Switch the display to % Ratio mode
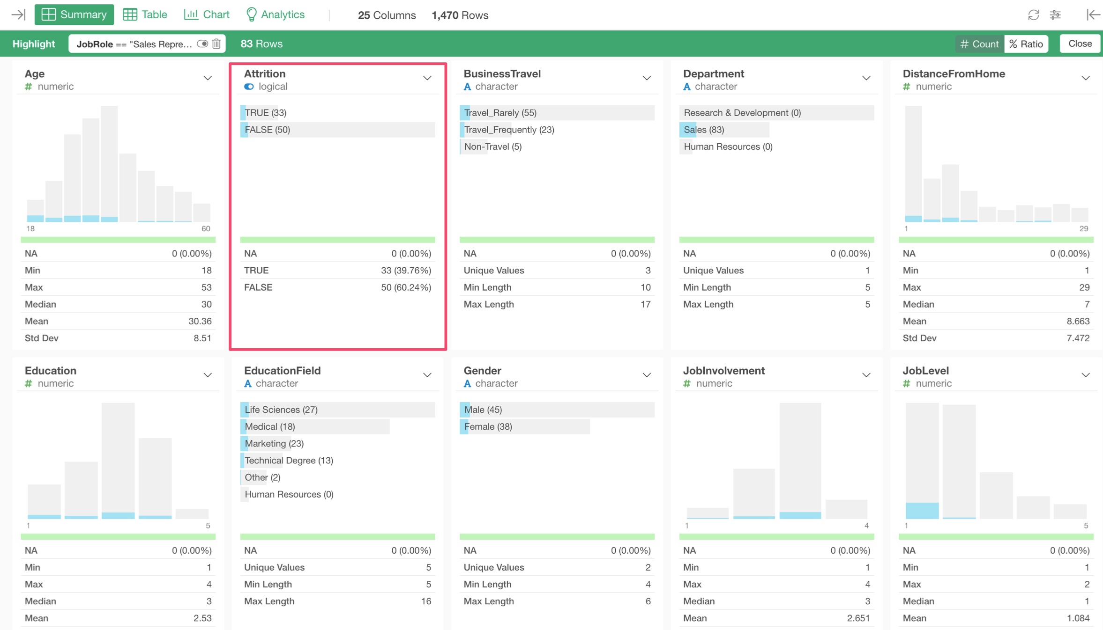 pyautogui.click(x=1026, y=44)
